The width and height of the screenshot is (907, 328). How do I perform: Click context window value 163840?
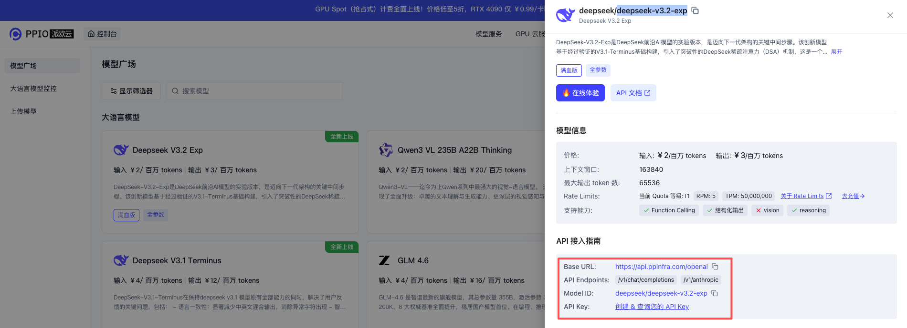pyautogui.click(x=651, y=169)
